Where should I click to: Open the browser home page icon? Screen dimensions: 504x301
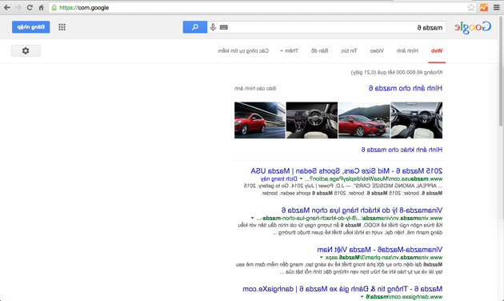click(x=41, y=7)
